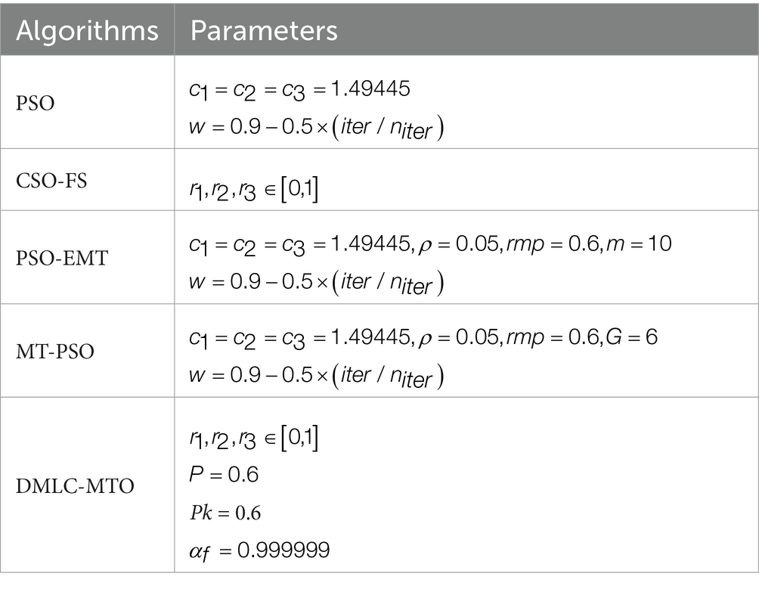
Task: Click MT-PSO's w formula line
Action: point(317,377)
